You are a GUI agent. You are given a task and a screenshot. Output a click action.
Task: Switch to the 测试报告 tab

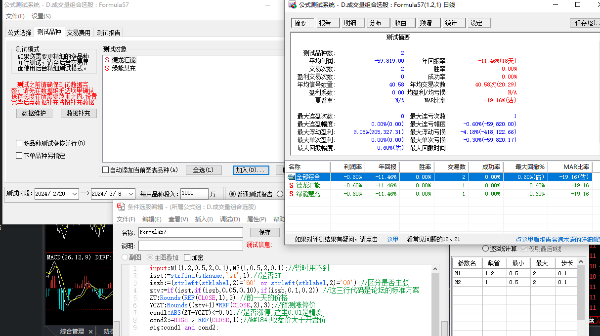[x=108, y=33]
